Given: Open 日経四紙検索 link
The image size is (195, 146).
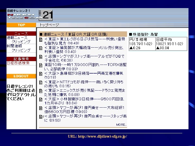Looking at the screenshot, I should pos(18,63).
